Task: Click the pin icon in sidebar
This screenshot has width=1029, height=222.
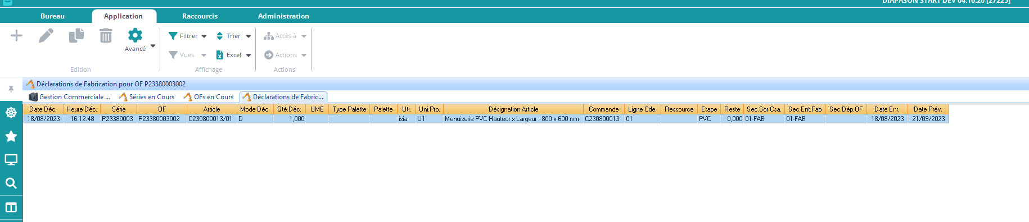Action: 11,89
